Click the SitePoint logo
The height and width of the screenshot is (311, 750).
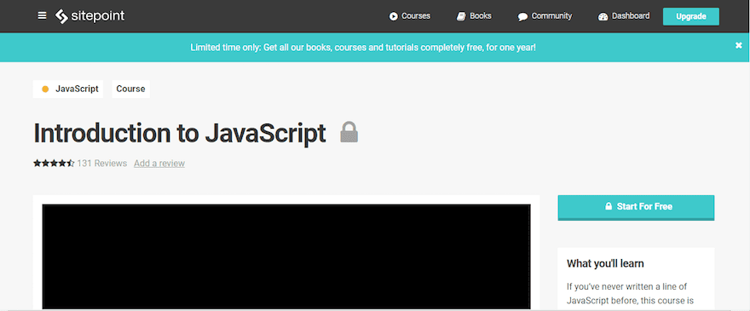90,16
